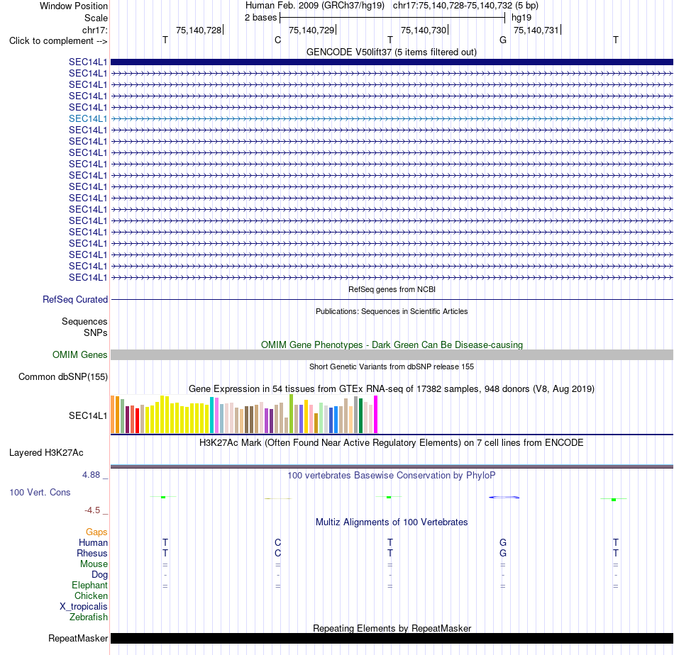Click the X_tropicalis species label
The image size is (674, 655).
[84, 607]
